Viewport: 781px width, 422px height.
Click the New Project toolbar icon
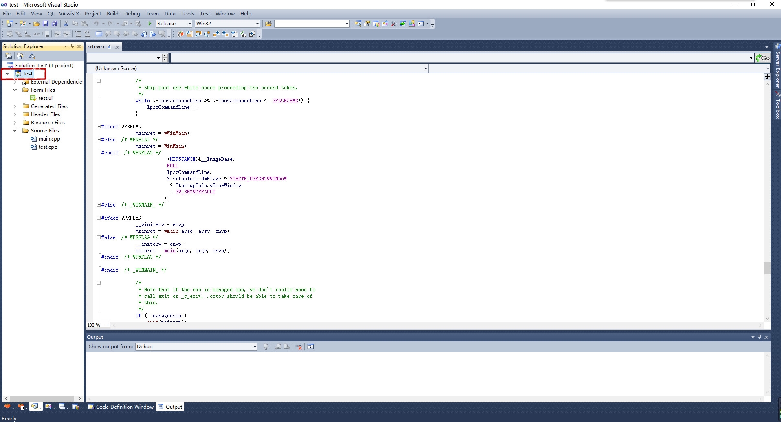click(x=9, y=24)
